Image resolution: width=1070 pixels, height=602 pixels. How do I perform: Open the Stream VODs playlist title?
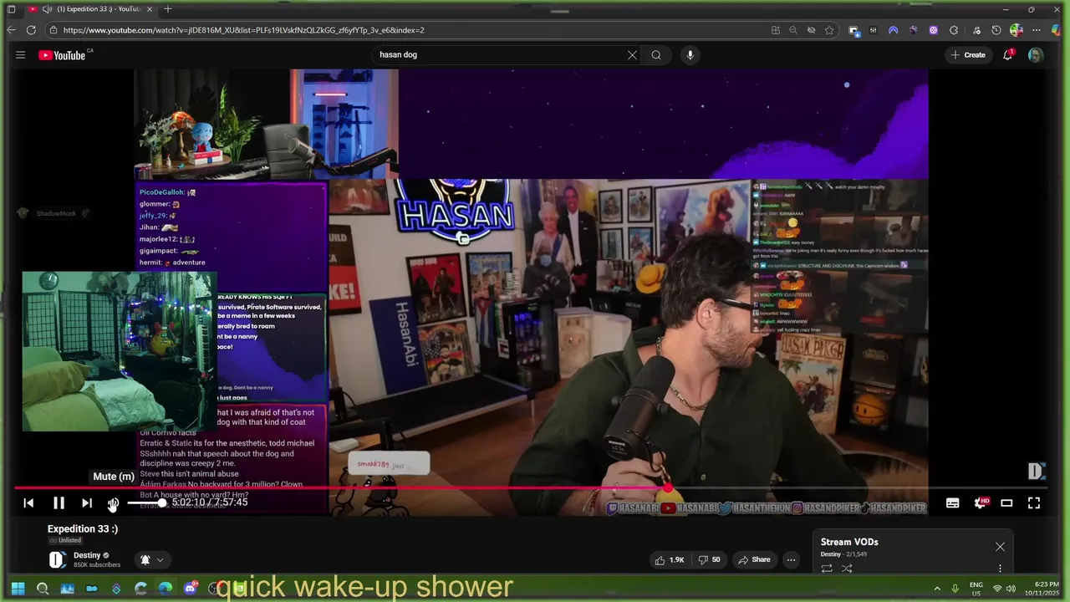click(x=849, y=542)
